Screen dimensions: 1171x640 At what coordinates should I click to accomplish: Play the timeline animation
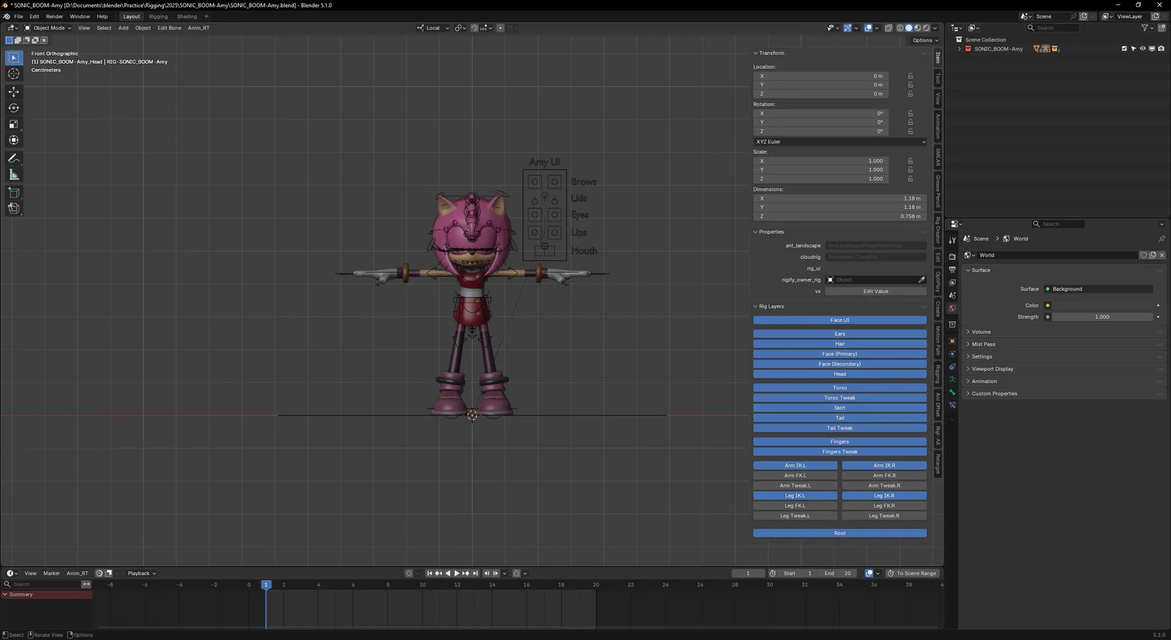click(x=456, y=573)
